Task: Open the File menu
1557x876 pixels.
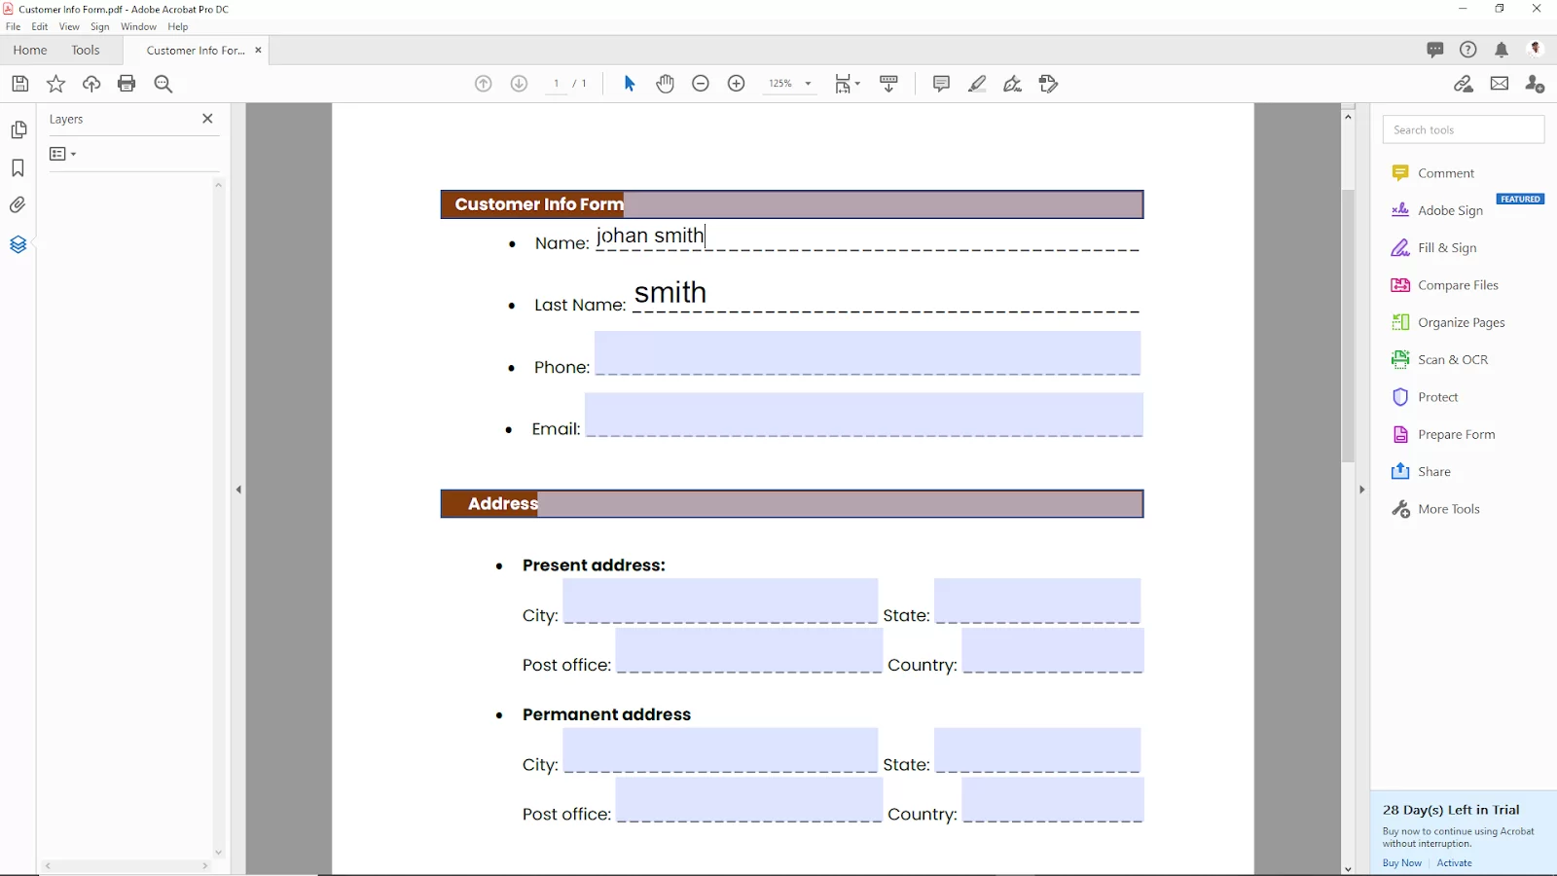Action: pyautogui.click(x=14, y=26)
